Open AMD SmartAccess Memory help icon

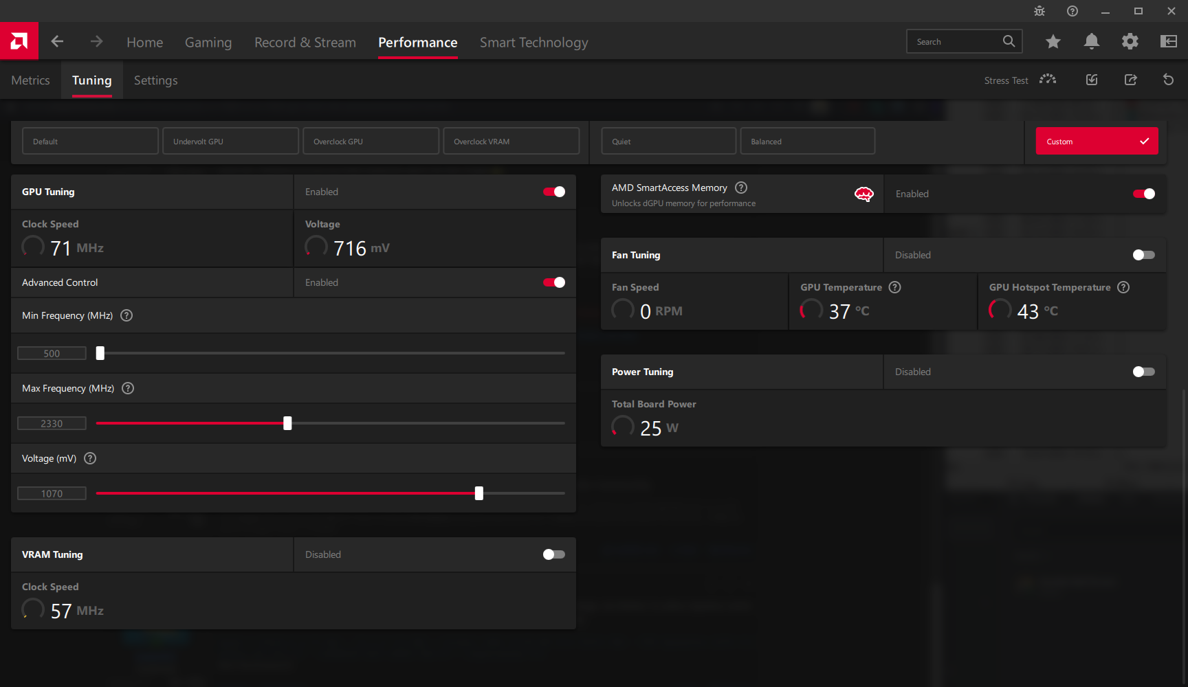click(741, 188)
